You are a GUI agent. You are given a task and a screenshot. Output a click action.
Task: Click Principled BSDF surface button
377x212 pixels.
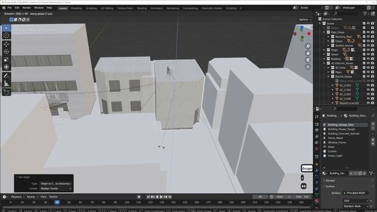pos(355,193)
